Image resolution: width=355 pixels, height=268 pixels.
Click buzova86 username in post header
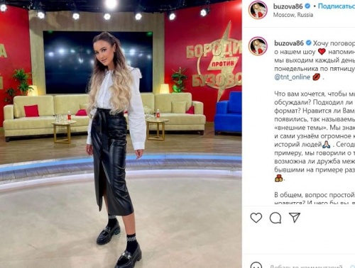[288, 6]
